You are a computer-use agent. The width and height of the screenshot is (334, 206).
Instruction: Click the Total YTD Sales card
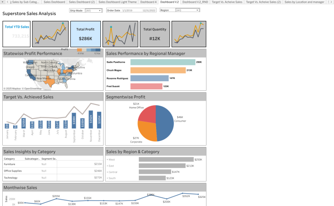[x=16, y=34]
